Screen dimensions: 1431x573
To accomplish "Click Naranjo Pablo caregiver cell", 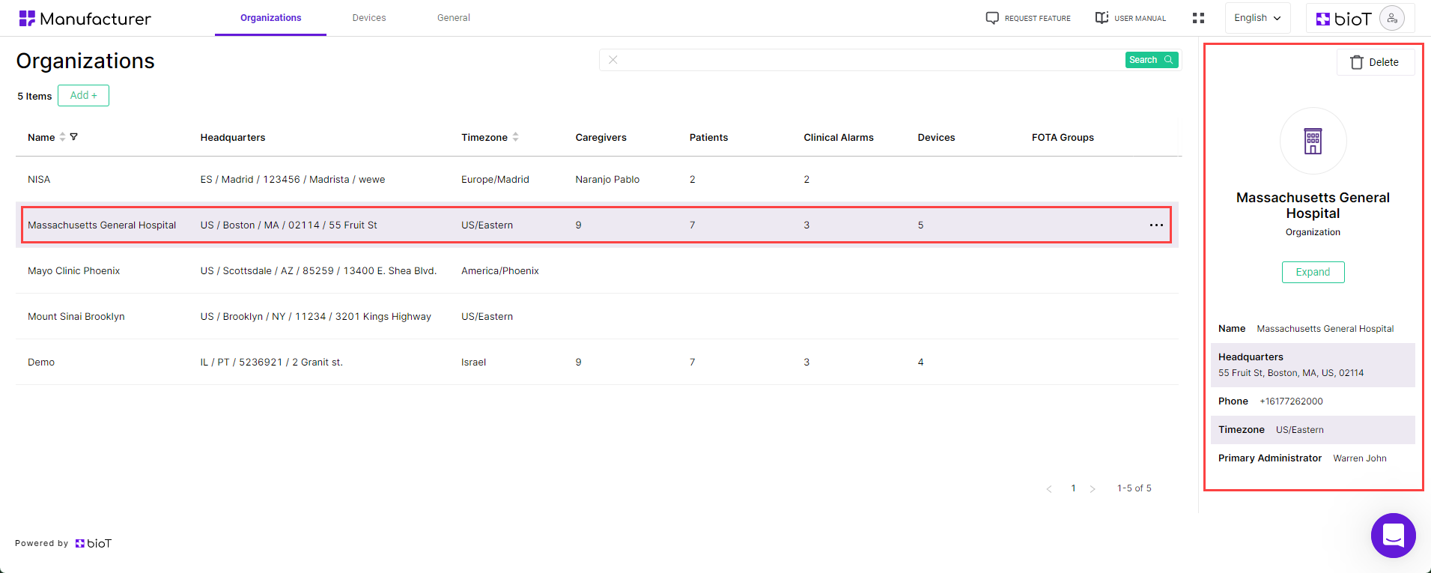I will [x=607, y=179].
